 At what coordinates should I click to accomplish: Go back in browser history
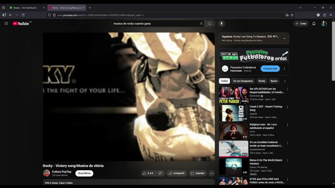click(10, 15)
